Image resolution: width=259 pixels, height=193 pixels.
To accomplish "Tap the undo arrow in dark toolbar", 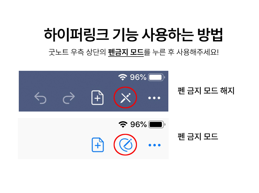I will coord(40,98).
